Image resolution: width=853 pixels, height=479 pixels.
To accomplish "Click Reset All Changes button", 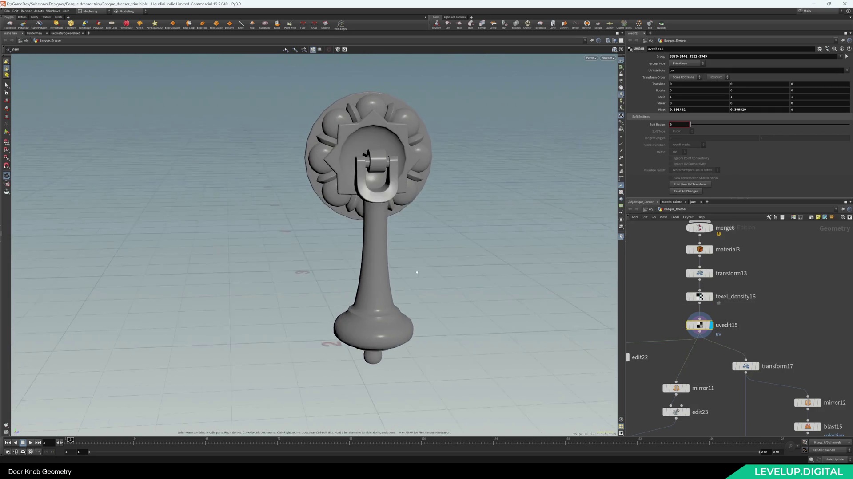I will 686,191.
